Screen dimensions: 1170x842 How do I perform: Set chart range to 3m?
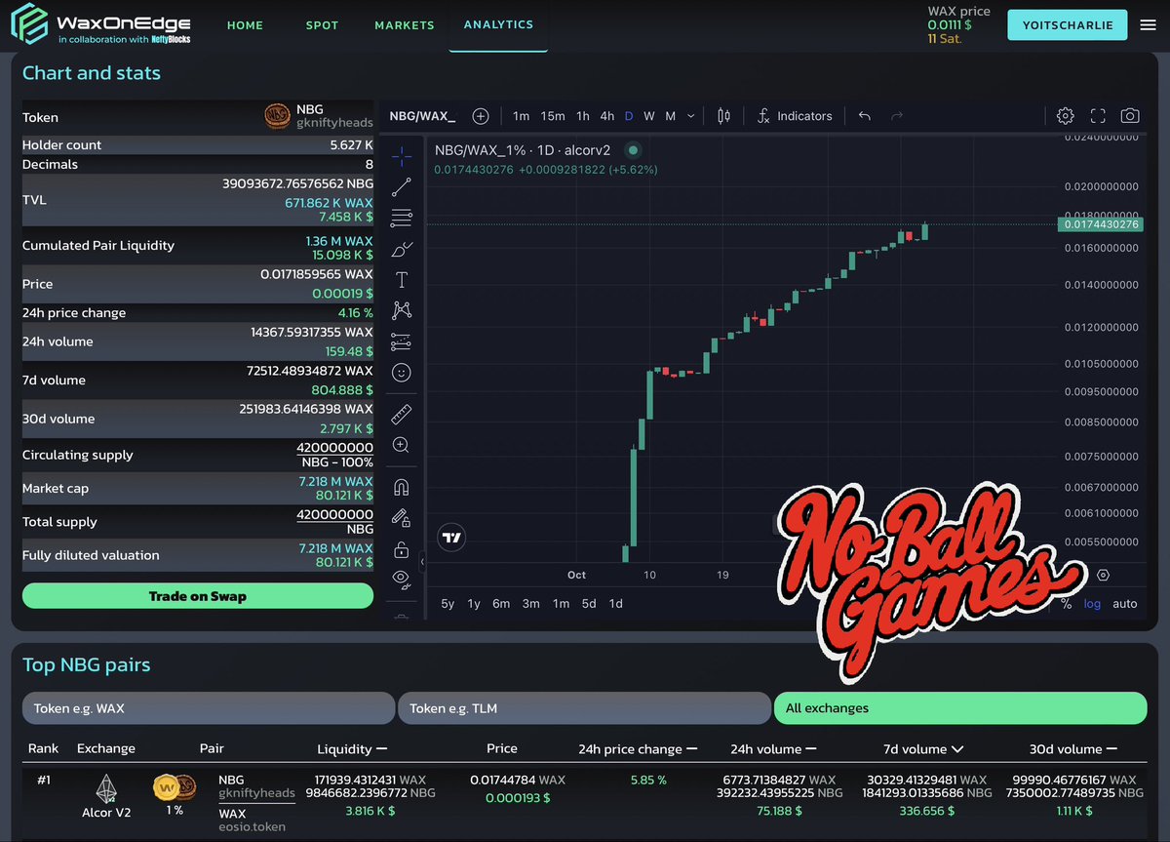pyautogui.click(x=531, y=604)
